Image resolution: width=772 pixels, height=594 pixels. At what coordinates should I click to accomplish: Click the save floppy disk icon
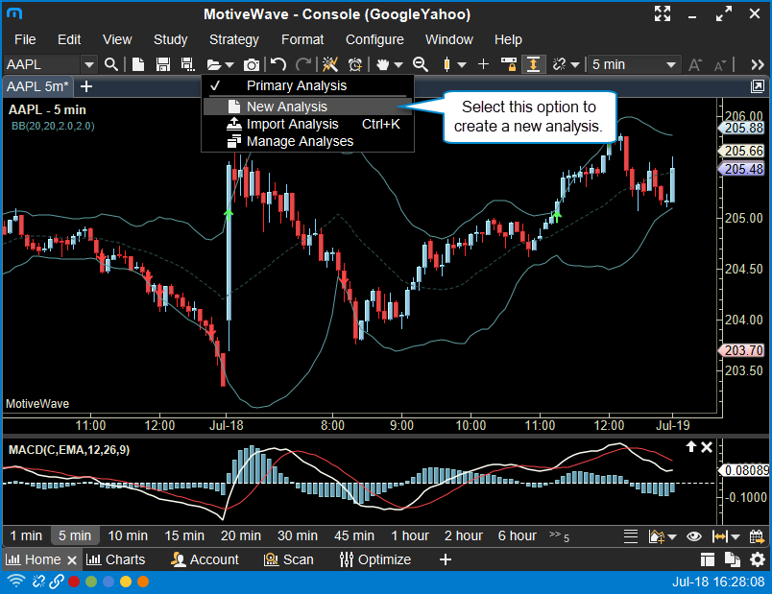click(162, 64)
